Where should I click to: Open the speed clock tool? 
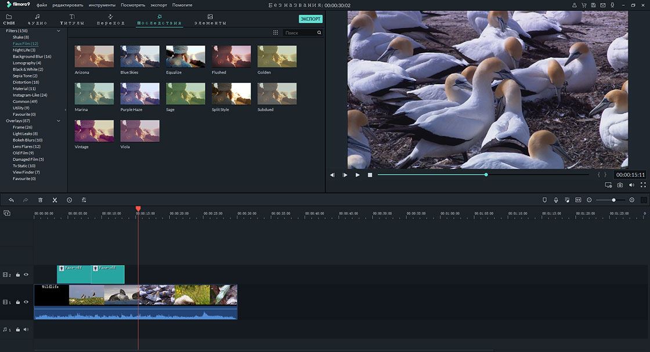pos(69,199)
